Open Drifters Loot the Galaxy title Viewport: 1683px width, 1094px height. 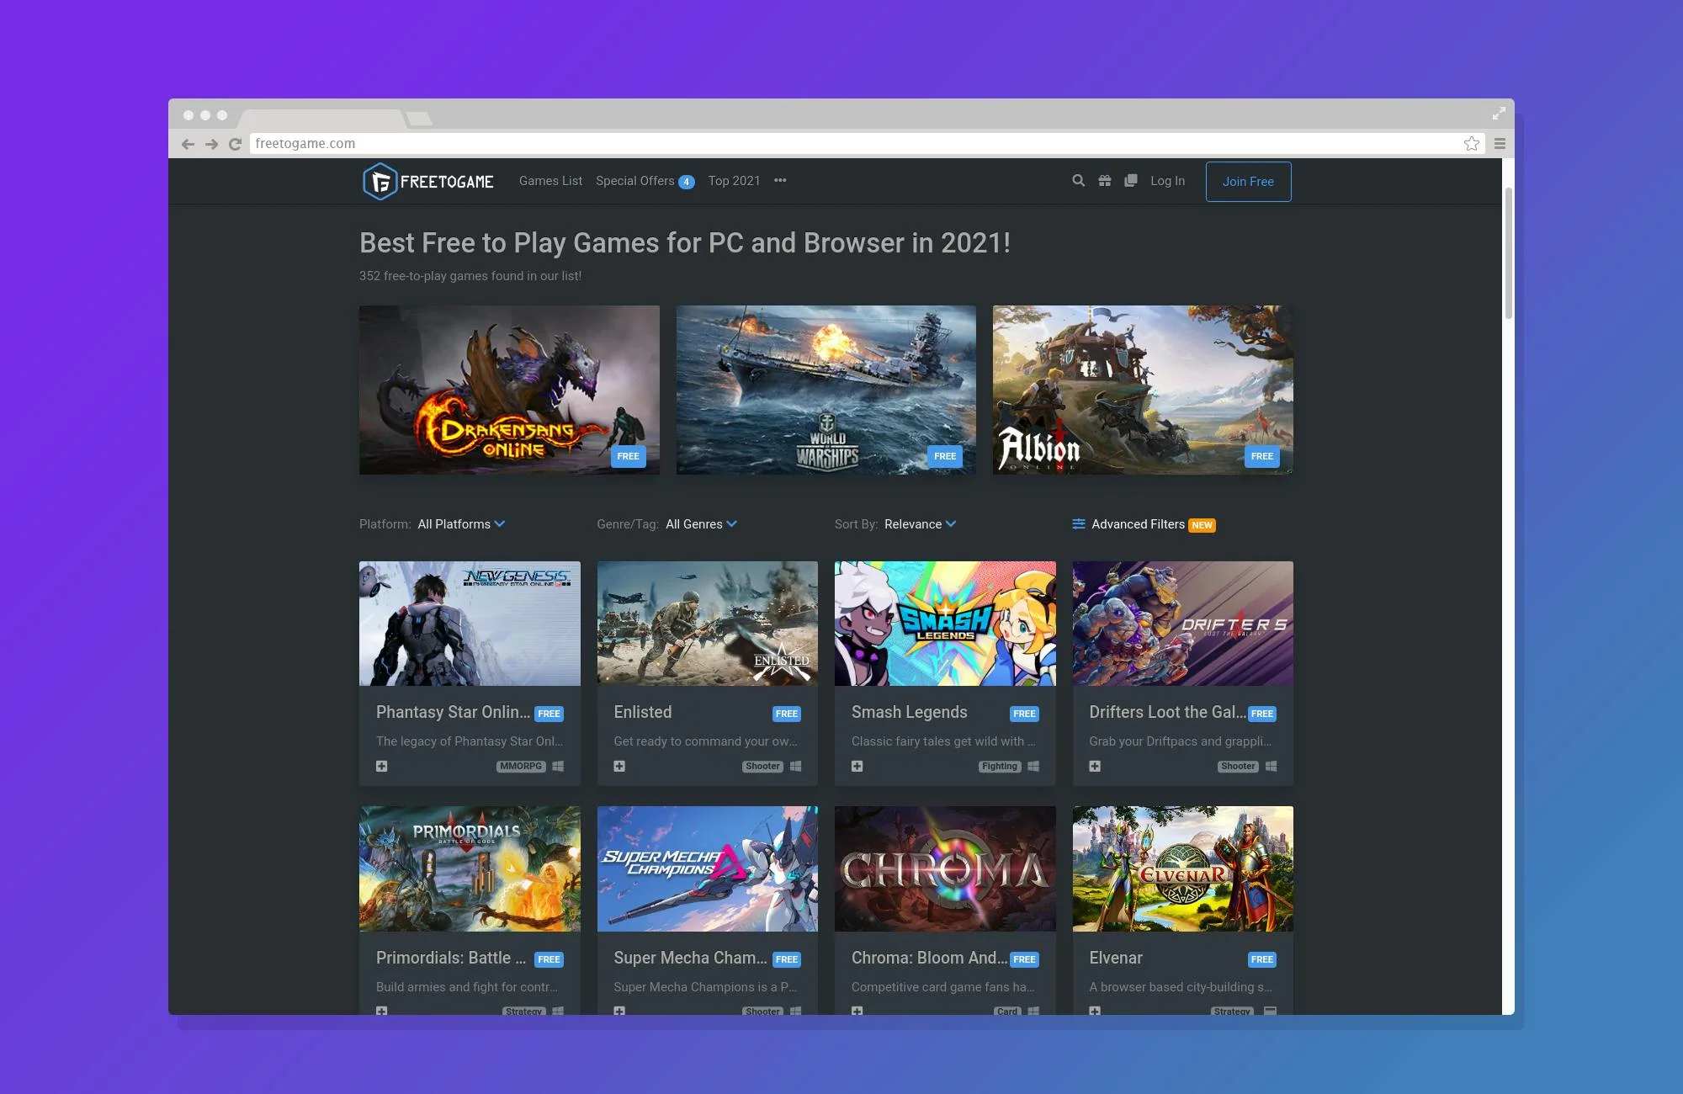(1167, 712)
